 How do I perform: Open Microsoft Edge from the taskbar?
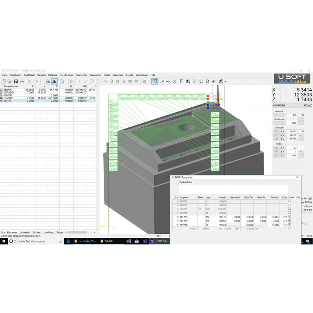pyautogui.click(x=69, y=241)
